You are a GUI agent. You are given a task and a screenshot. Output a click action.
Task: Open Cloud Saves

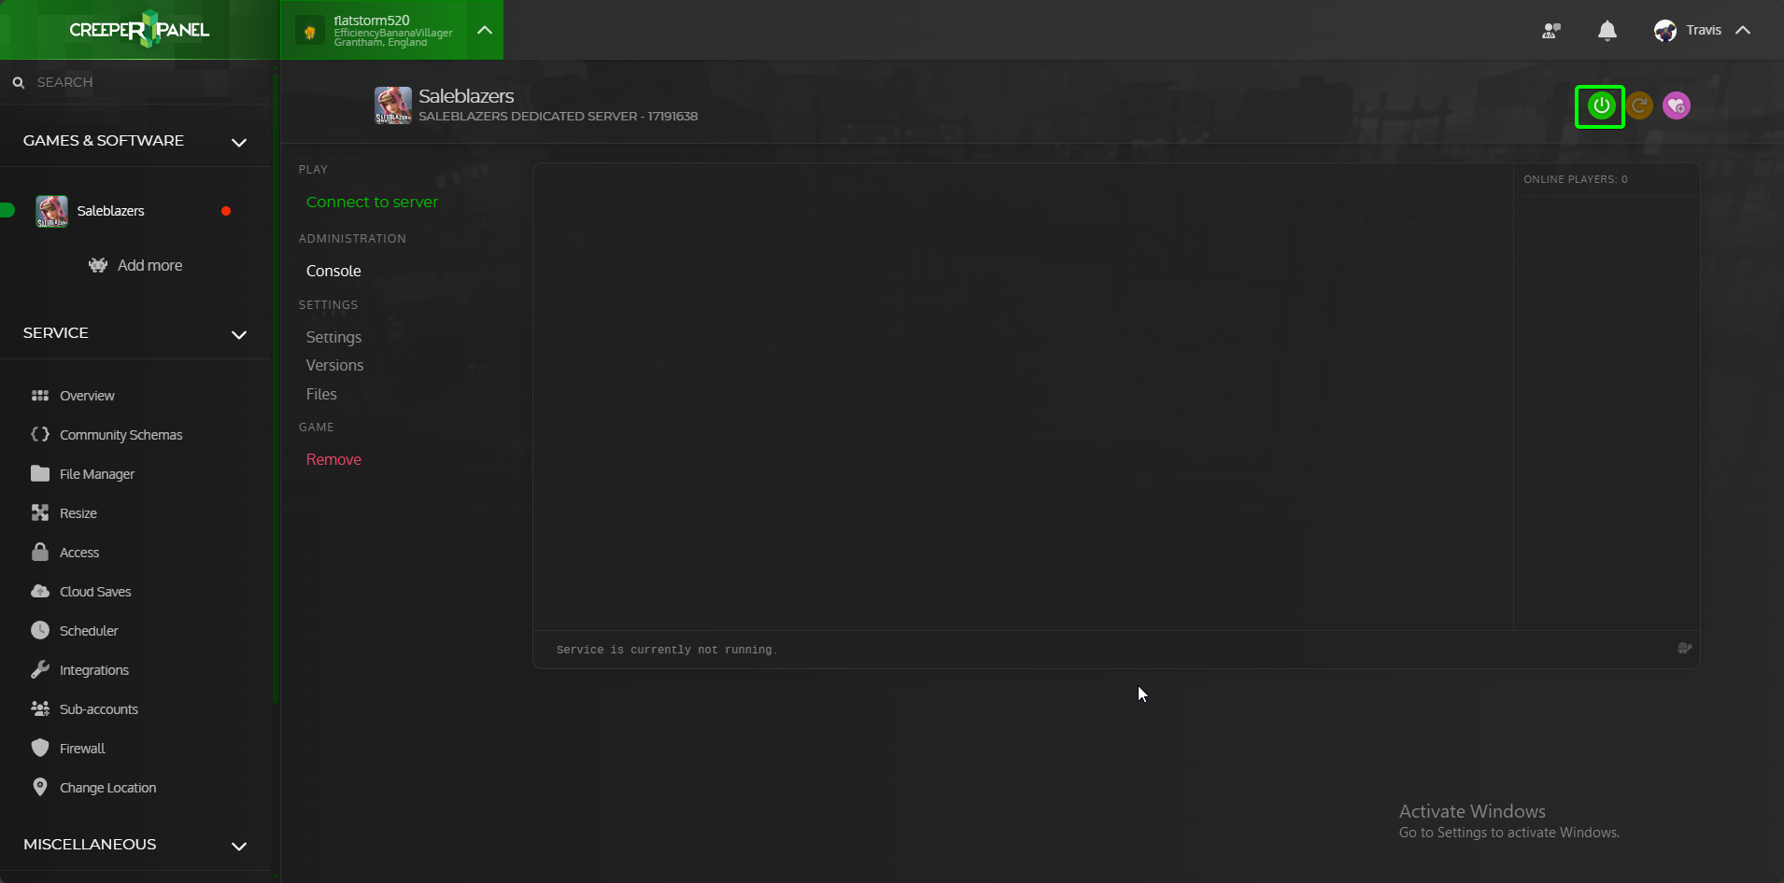coord(95,592)
